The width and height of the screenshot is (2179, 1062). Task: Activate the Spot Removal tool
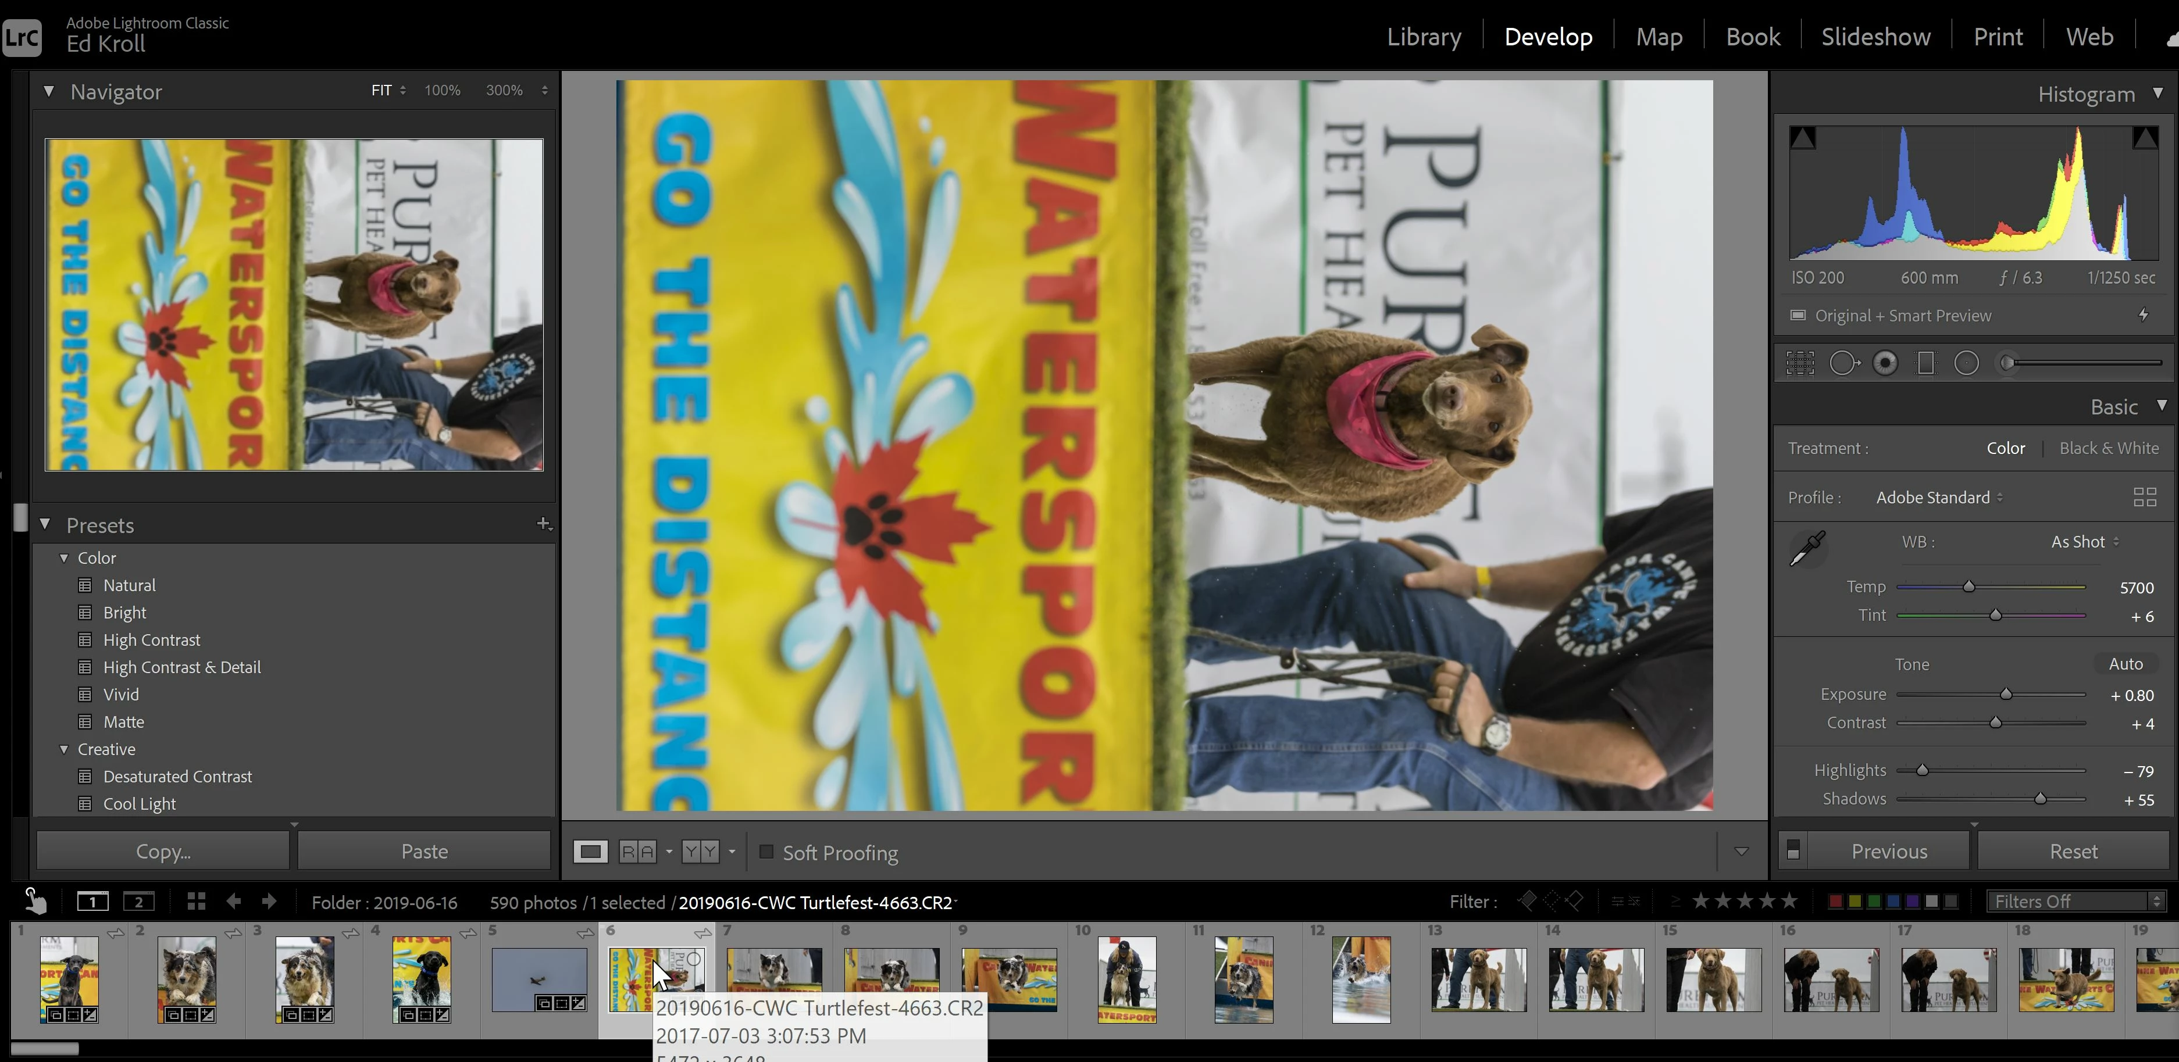coord(1843,363)
